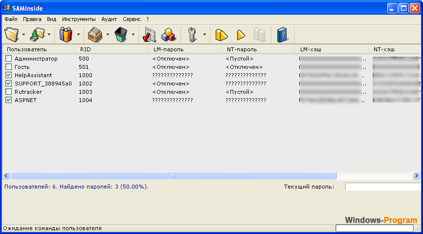Click RID cell 1004

pyautogui.click(x=85, y=100)
